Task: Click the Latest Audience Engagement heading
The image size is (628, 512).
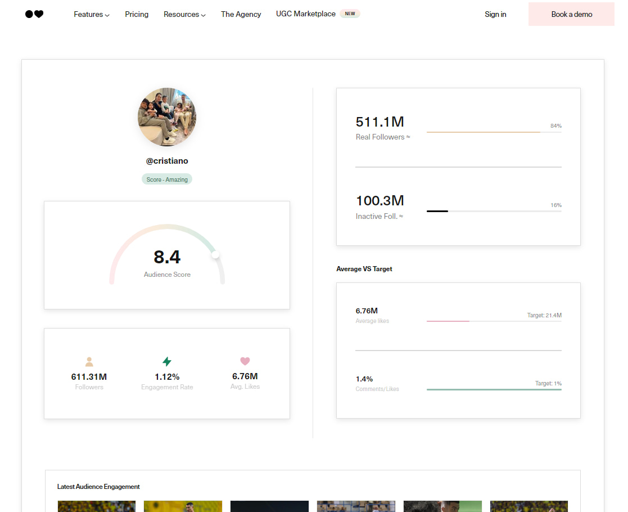Action: coord(98,487)
